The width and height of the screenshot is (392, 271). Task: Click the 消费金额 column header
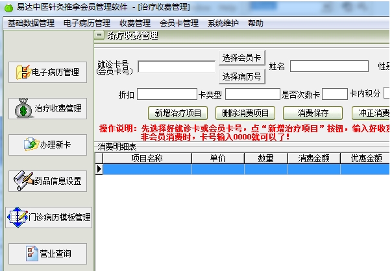click(x=314, y=158)
